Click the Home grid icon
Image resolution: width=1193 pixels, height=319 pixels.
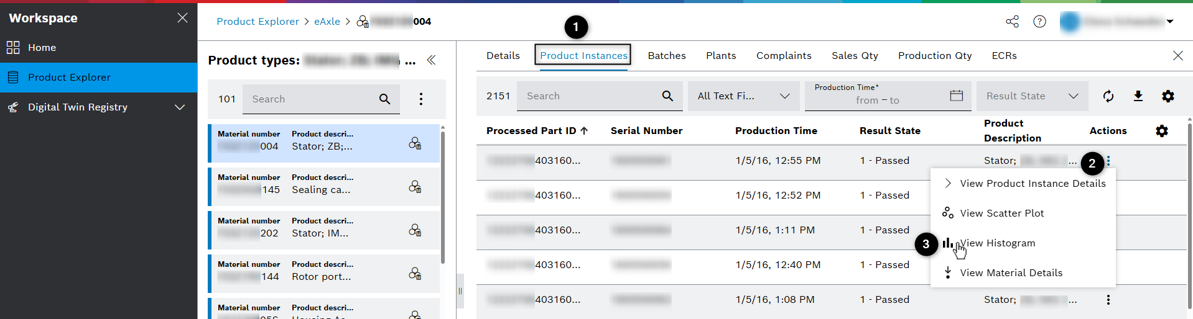click(x=13, y=48)
